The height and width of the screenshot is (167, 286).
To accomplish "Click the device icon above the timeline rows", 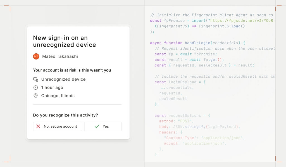I will click(x=35, y=79).
